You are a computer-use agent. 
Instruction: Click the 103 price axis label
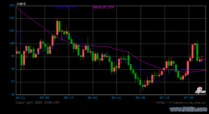[x=12, y=5]
